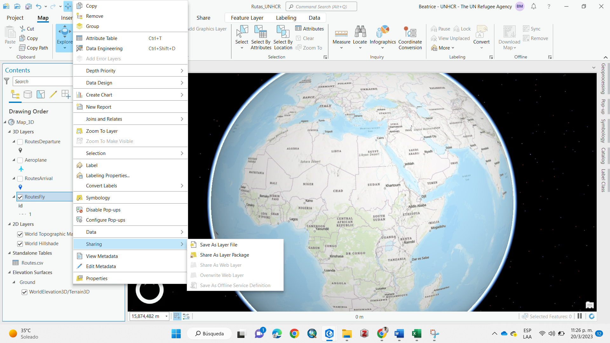Click the RoutesFly dashed line symbol
This screenshot has width=610, height=343.
click(23, 214)
